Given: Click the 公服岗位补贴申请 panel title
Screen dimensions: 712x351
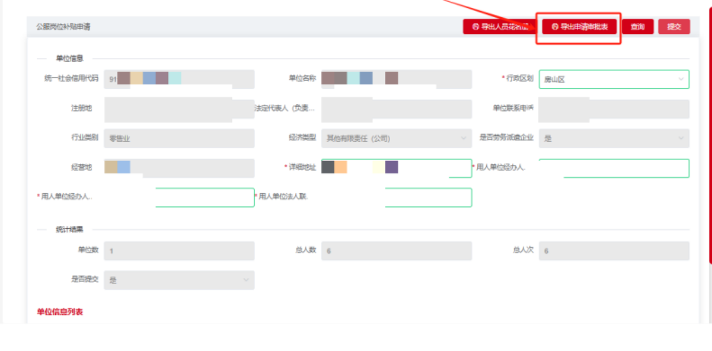Looking at the screenshot, I should click(x=63, y=27).
